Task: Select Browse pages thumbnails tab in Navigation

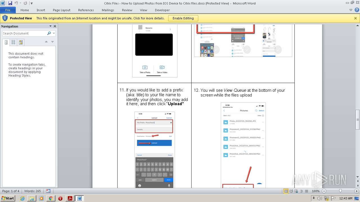Action: point(13,42)
